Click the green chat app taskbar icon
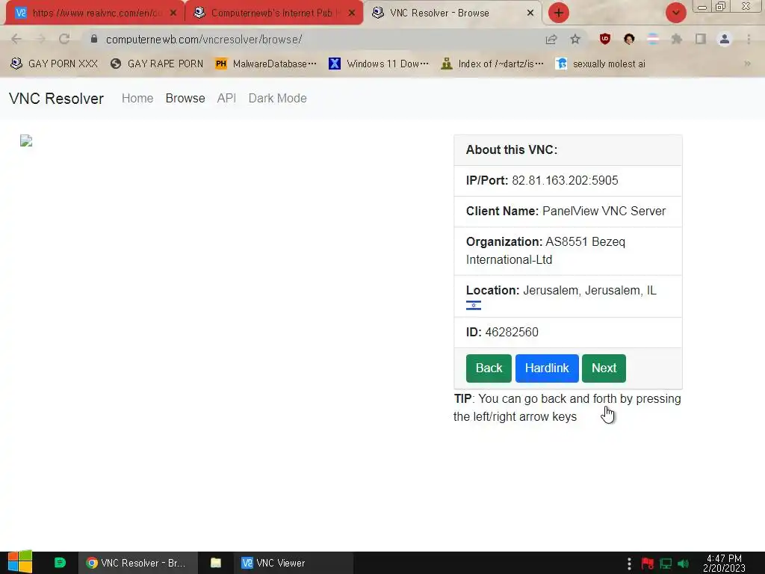 click(60, 563)
